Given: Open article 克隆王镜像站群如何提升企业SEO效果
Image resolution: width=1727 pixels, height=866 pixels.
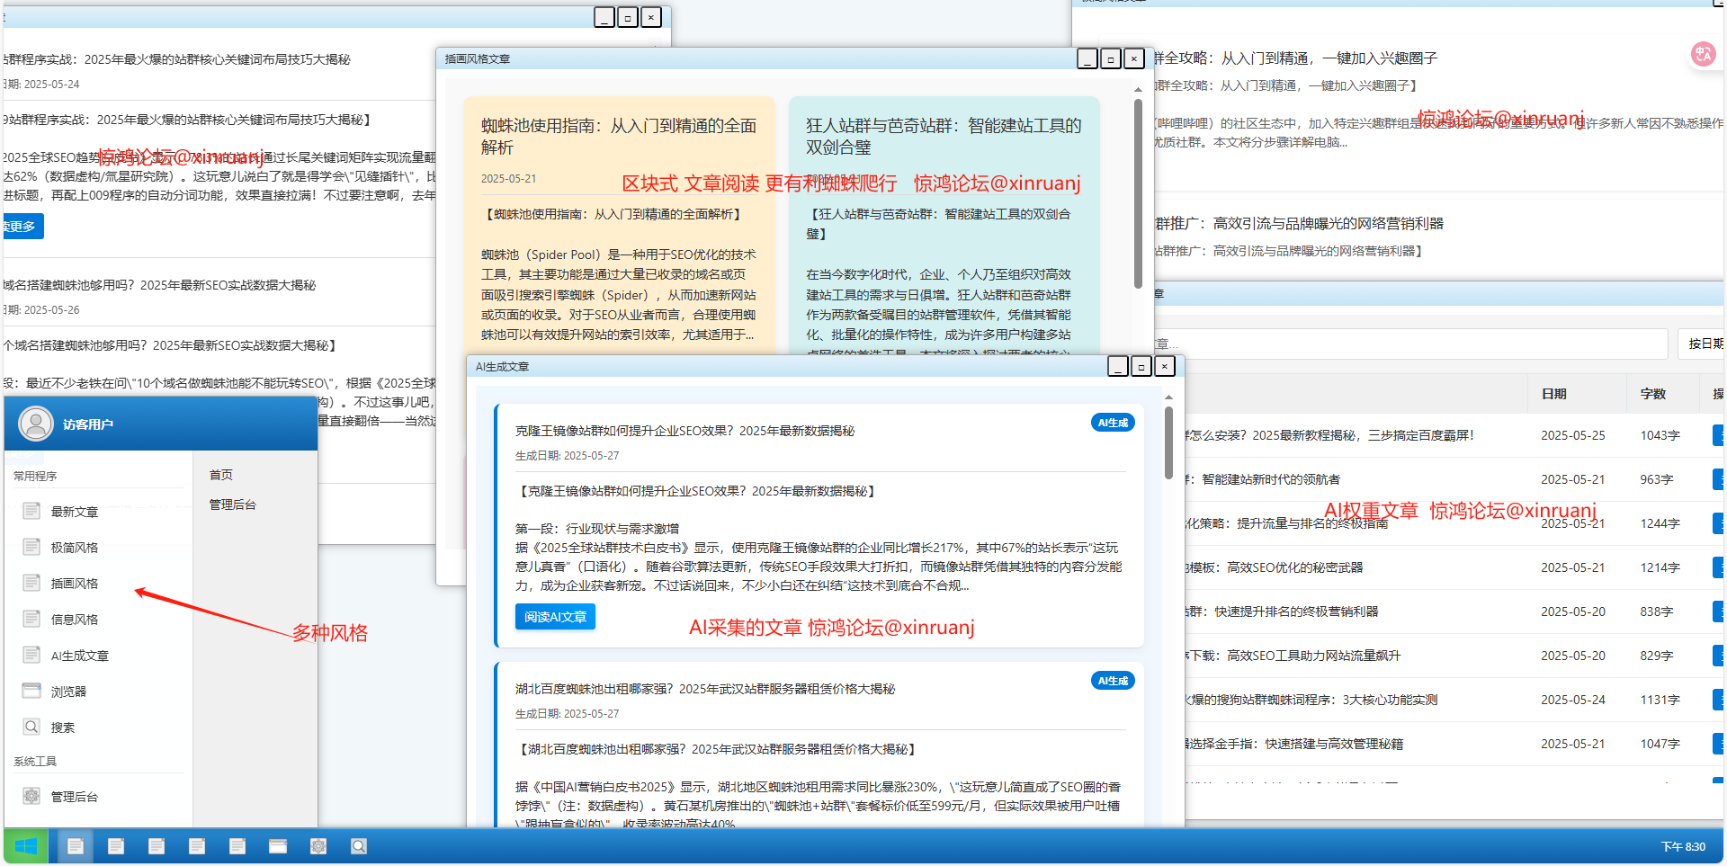Looking at the screenshot, I should point(685,431).
